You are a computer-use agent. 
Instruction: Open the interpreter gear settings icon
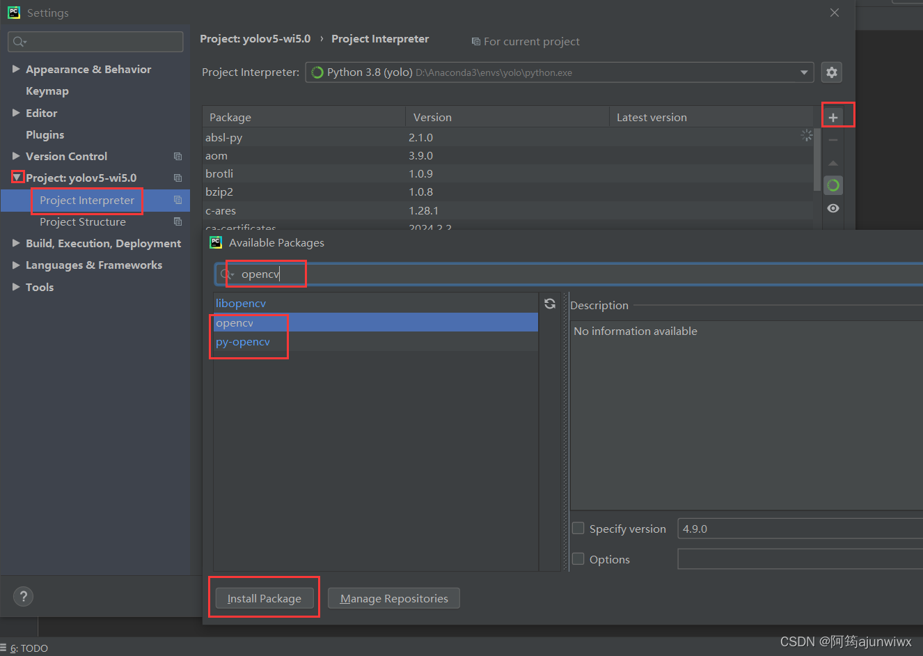click(832, 72)
